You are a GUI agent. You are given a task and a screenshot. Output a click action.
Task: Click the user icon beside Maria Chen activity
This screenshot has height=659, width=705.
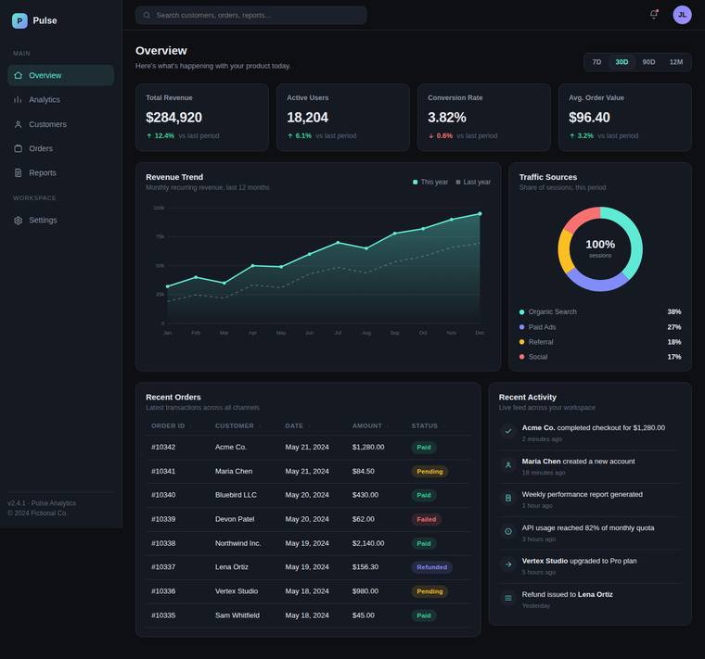(x=508, y=465)
